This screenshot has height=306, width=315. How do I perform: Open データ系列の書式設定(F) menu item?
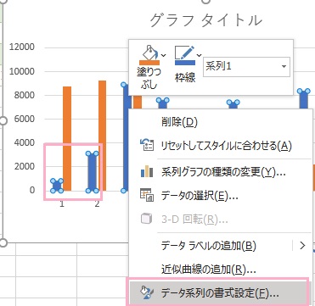coord(220,293)
